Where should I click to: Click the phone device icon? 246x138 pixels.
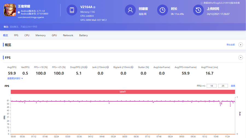coord(72,10)
